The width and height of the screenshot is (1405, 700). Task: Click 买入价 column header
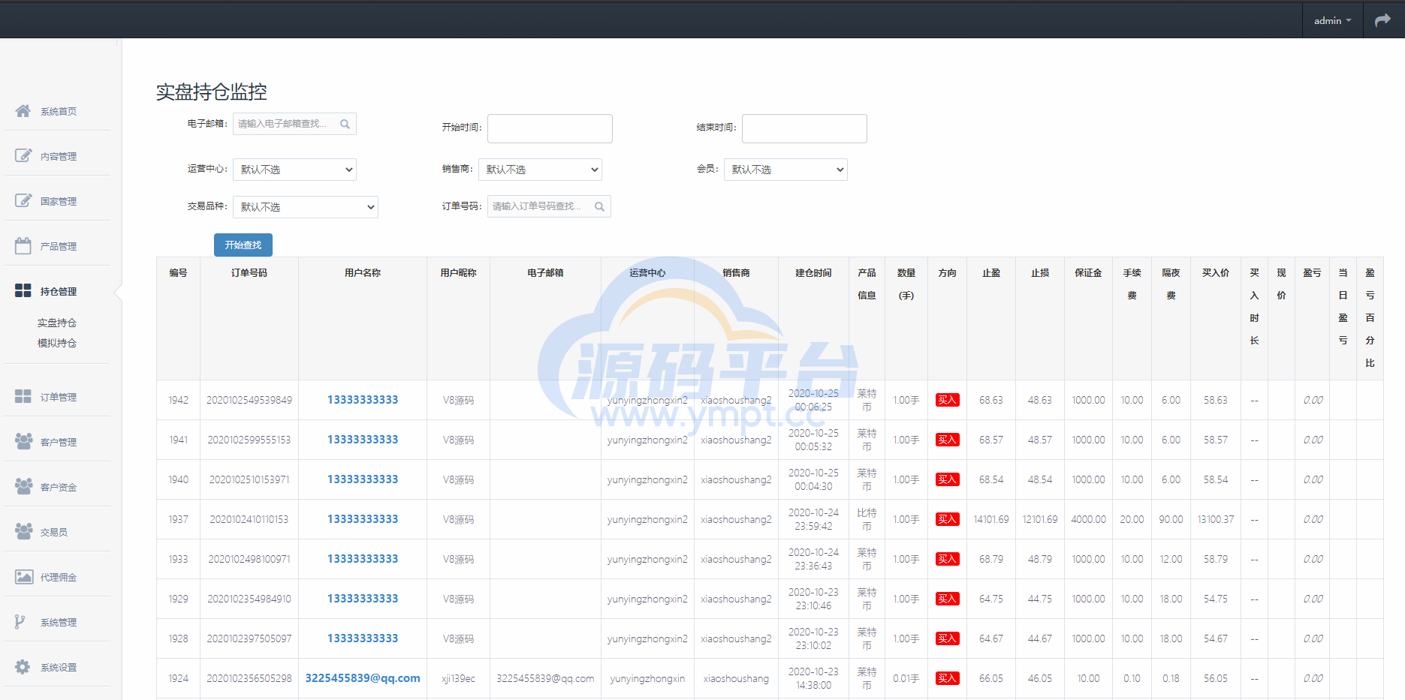point(1216,273)
